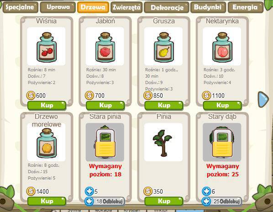Click the locked Stary dąb padlock icon
The width and height of the screenshot is (273, 212).
tap(222, 142)
